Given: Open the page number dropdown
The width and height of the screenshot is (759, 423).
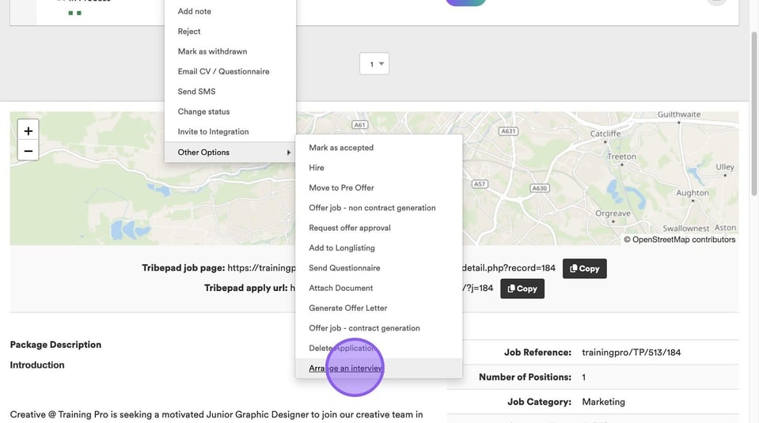Looking at the screenshot, I should tap(374, 64).
